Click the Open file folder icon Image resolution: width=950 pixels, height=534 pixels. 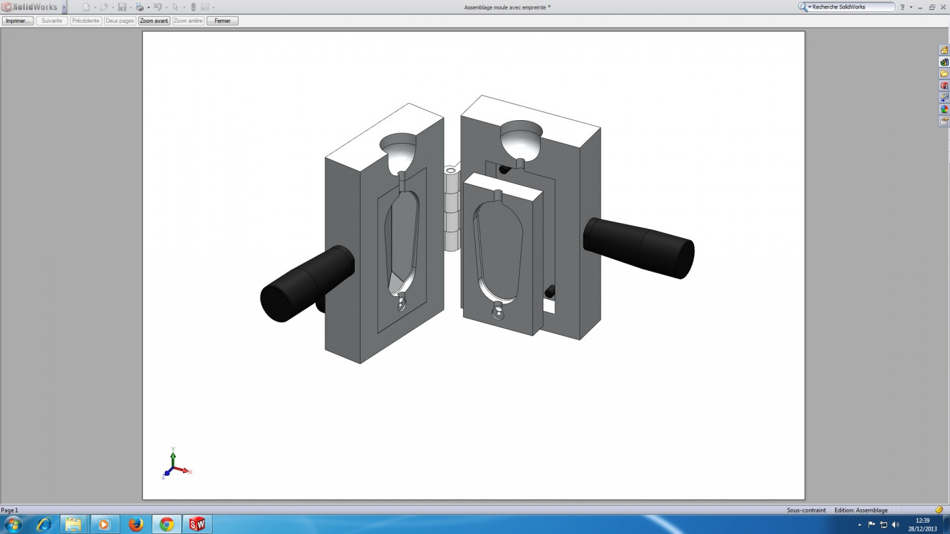coord(104,7)
